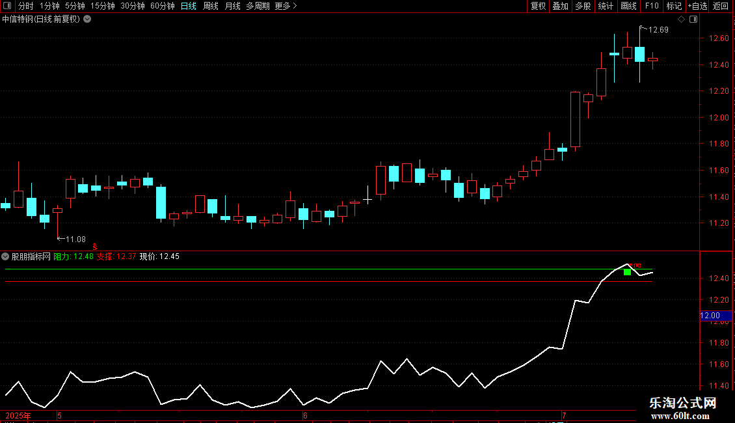Switch to 分时 intraday view
735x423 pixels.
point(26,6)
